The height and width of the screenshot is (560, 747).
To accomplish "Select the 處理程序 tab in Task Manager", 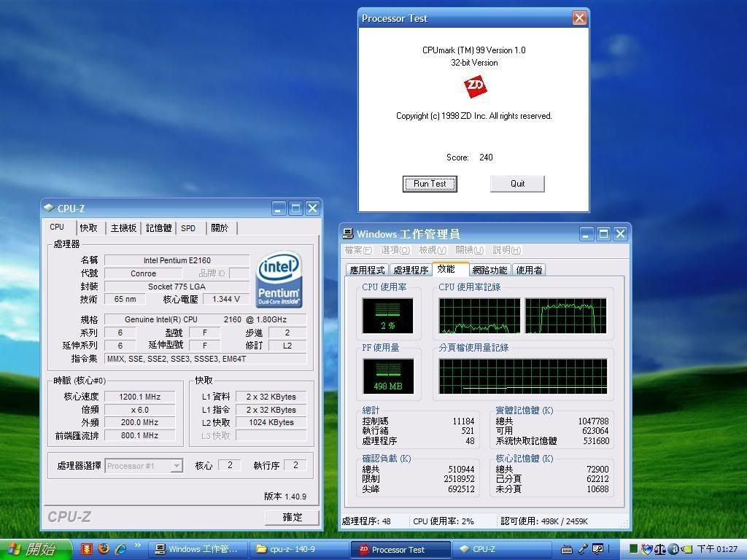I will tap(410, 271).
